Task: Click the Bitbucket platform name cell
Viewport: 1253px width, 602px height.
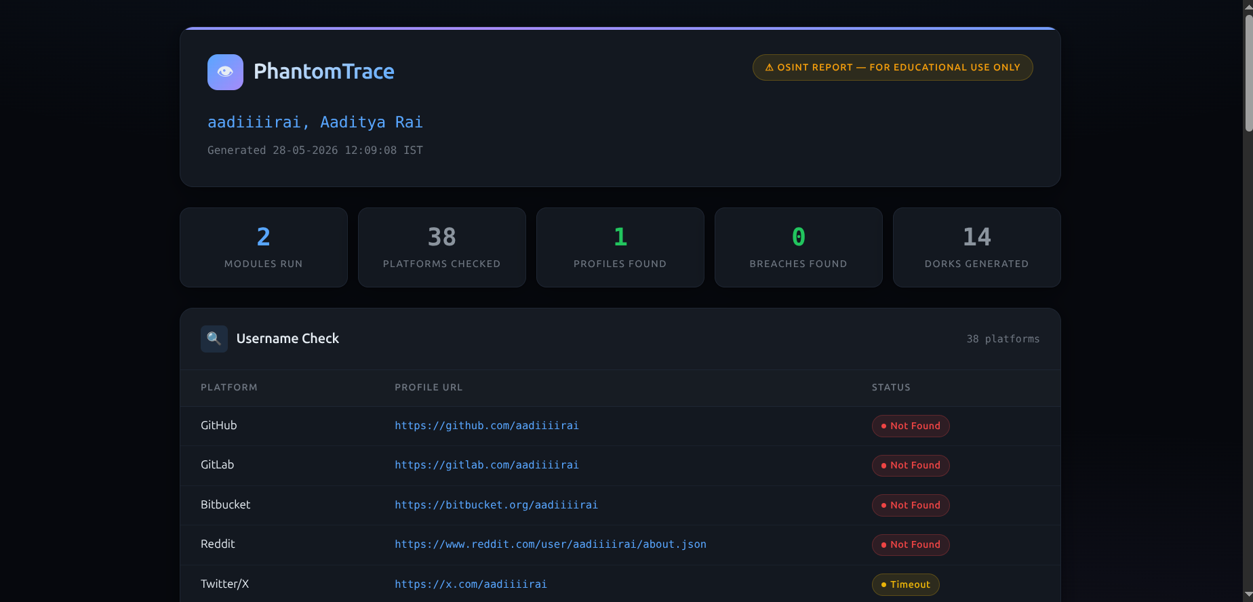Action: [x=226, y=505]
